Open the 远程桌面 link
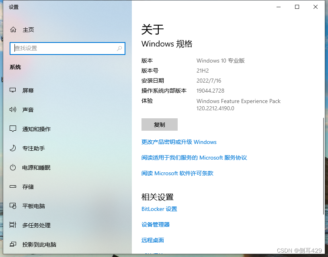328x257 pixels. point(153,240)
